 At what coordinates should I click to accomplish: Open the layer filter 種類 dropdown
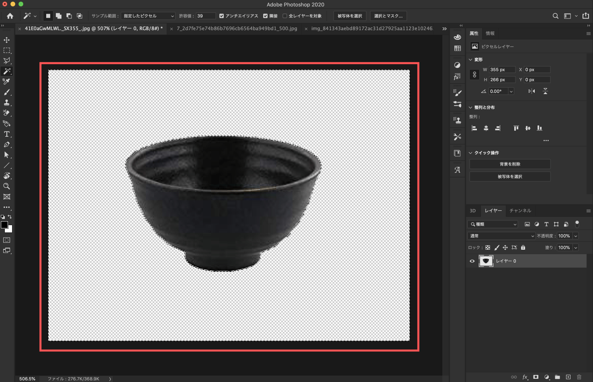tap(493, 224)
